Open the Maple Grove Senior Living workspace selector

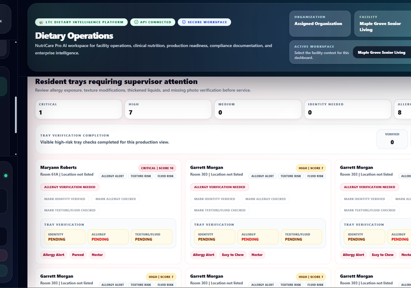[x=382, y=52]
